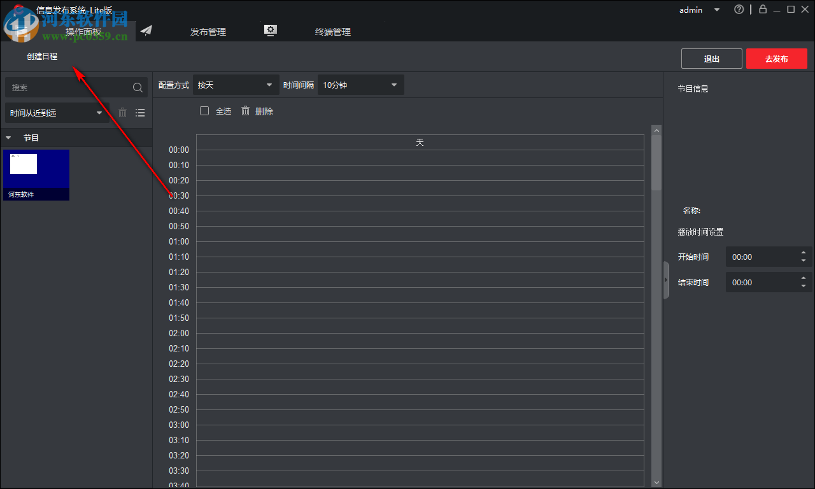This screenshot has width=815, height=489.
Task: Toggle the right panel collapse arrow
Action: [666, 280]
